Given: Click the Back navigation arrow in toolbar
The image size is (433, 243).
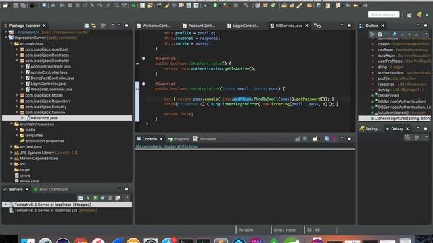Looking at the screenshot, I should [356, 5].
